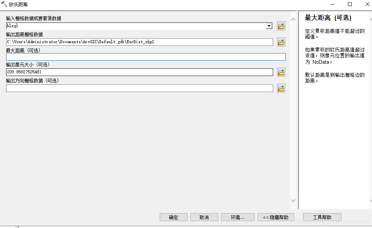Click the empty output direction raster field
This screenshot has height=228, width=372.
tap(139, 88)
